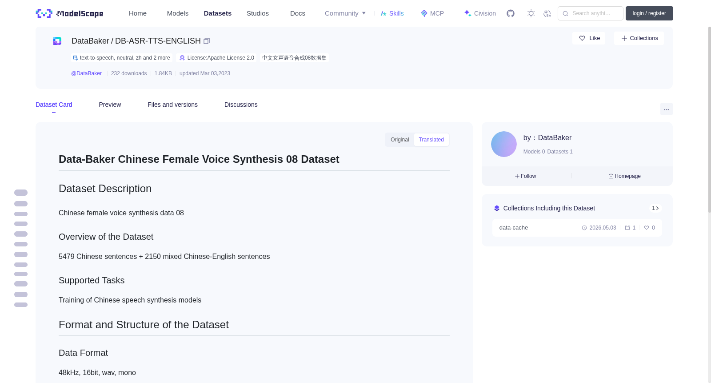Click the data-cache folder count icon

(x=627, y=228)
